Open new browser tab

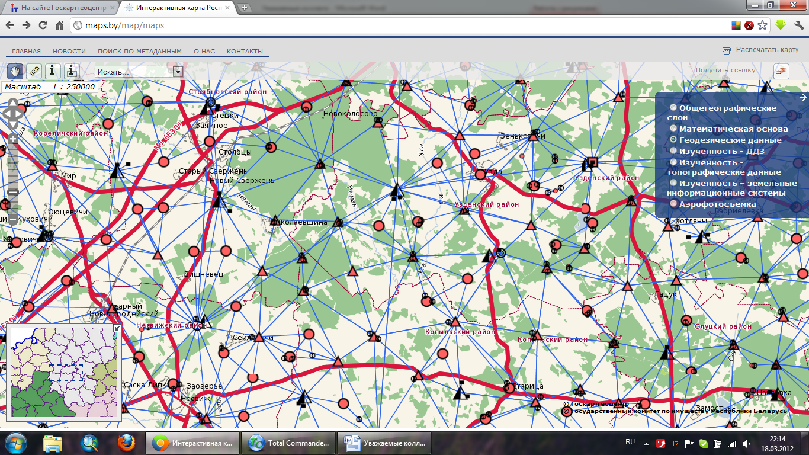point(245,8)
